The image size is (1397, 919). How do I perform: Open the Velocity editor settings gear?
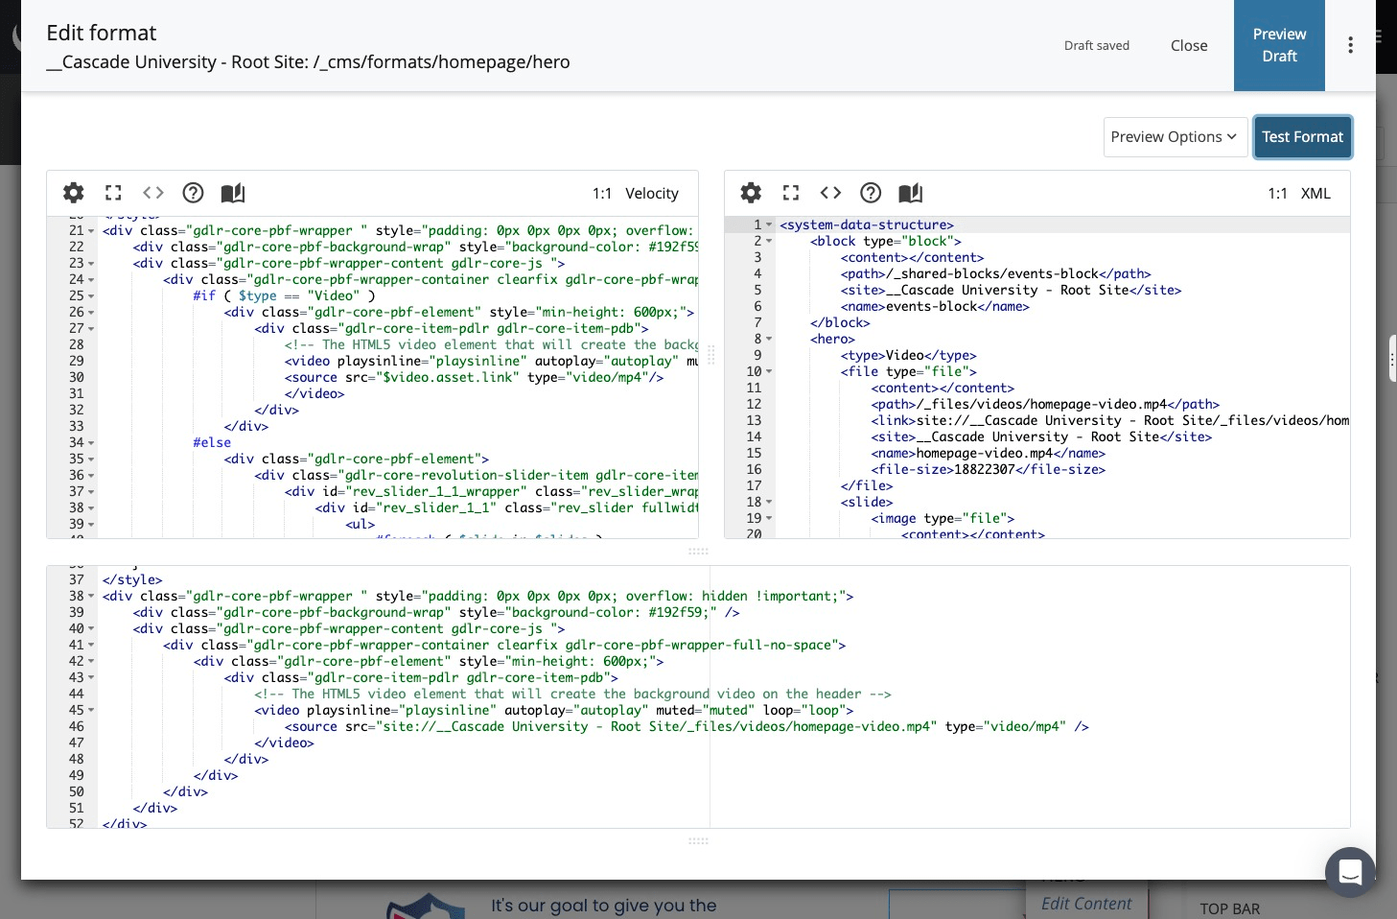(73, 193)
